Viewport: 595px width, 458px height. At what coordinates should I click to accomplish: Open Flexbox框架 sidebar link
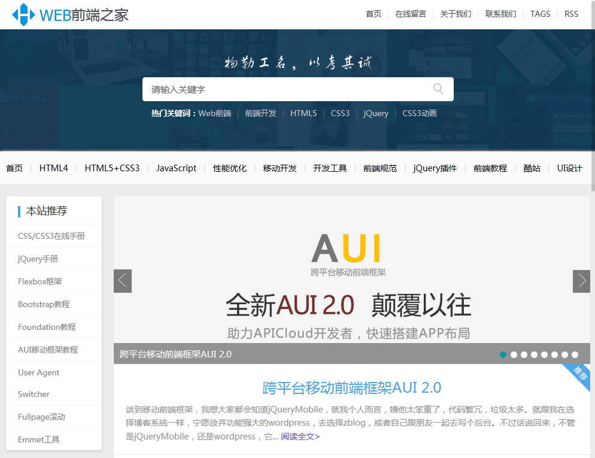(40, 281)
